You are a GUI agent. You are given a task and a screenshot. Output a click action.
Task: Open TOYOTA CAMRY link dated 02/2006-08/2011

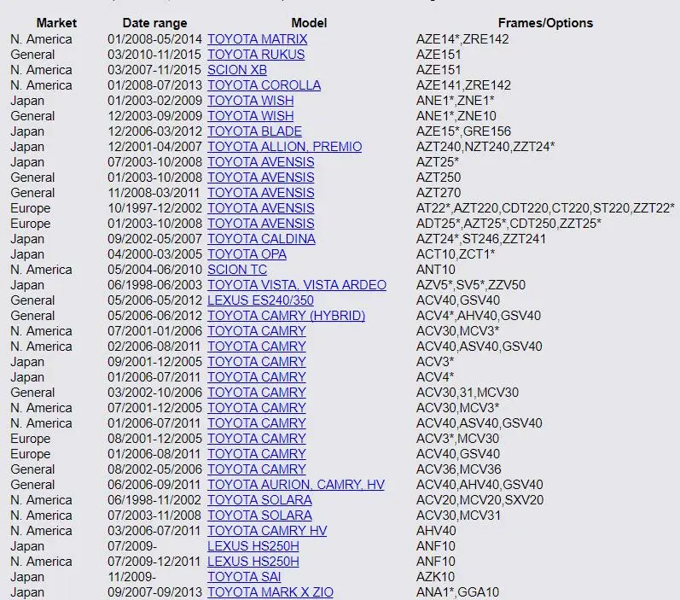[257, 347]
